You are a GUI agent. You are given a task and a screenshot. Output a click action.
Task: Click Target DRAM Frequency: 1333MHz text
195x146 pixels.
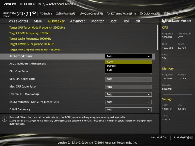pyautogui.click(x=30, y=33)
